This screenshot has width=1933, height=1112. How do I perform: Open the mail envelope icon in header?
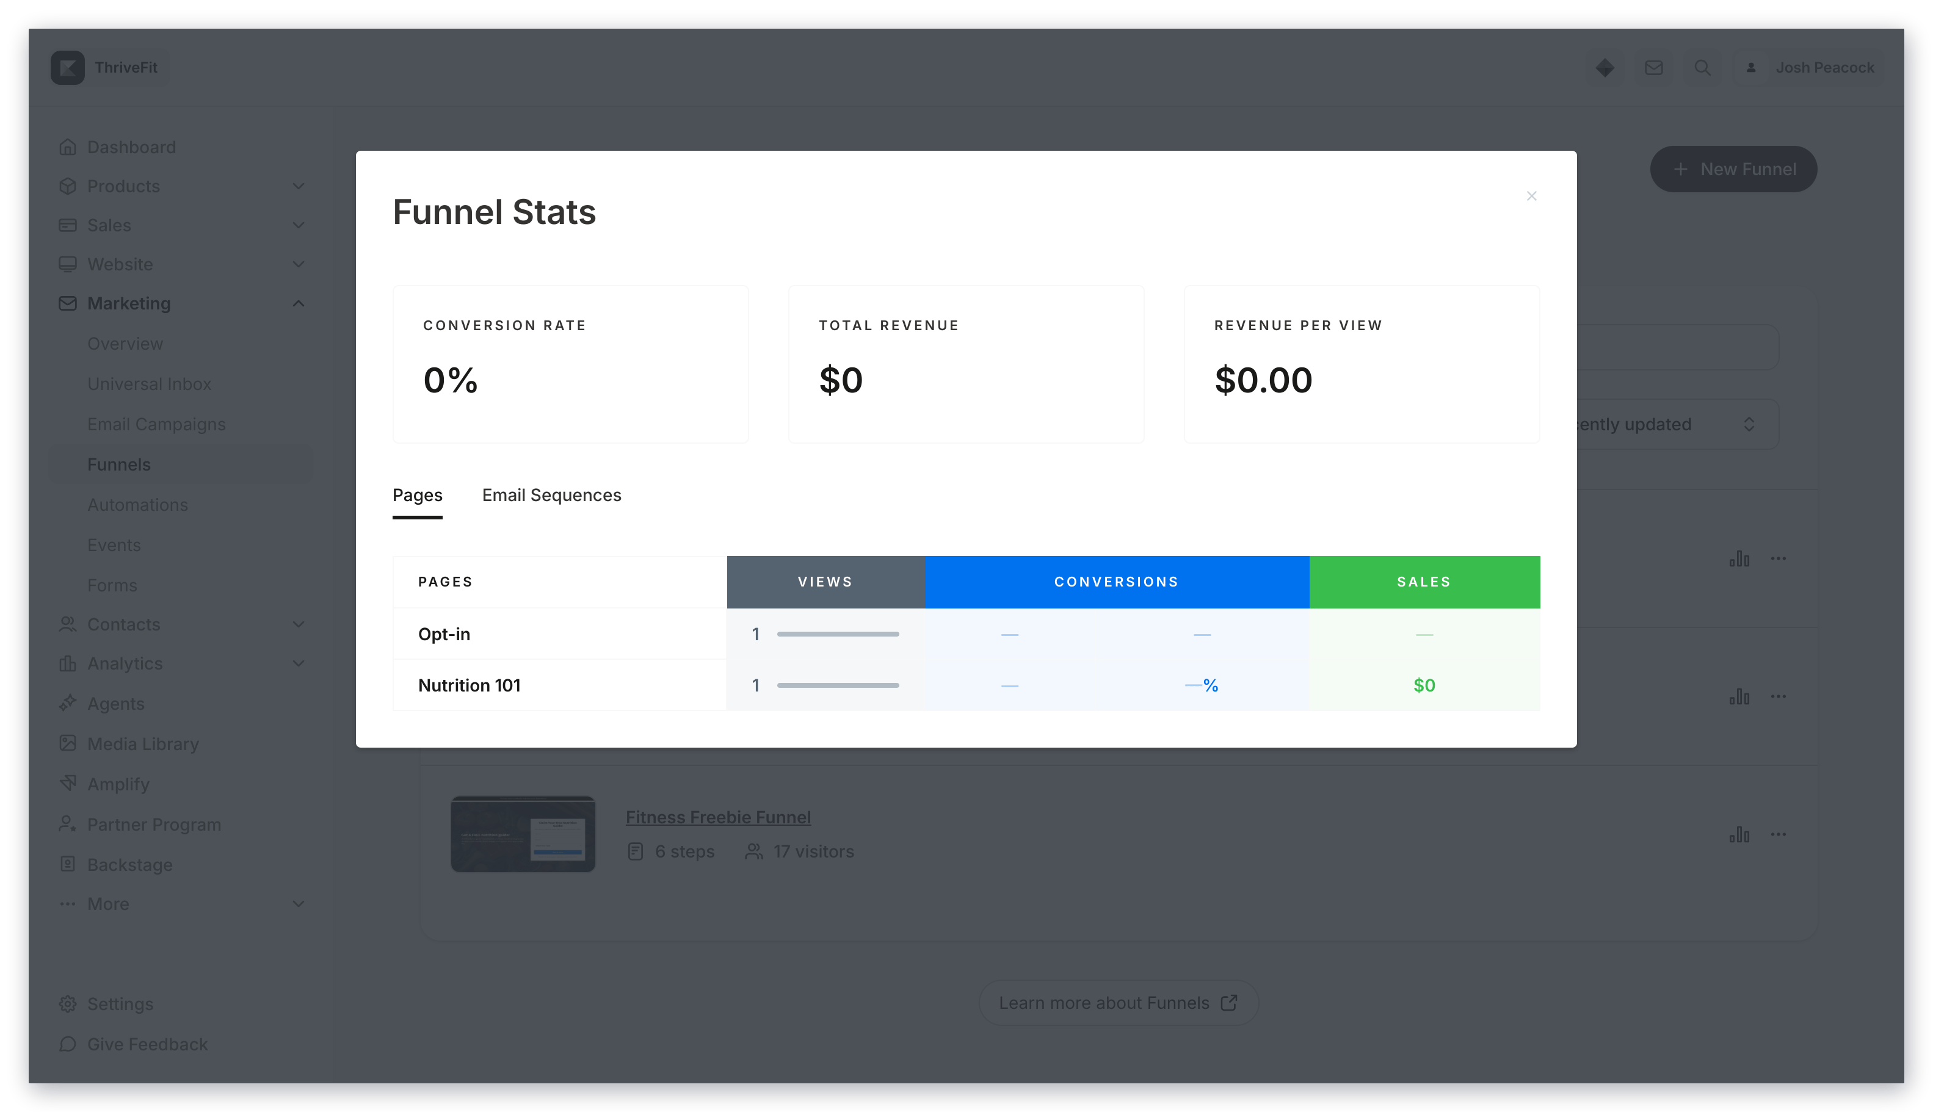tap(1653, 67)
